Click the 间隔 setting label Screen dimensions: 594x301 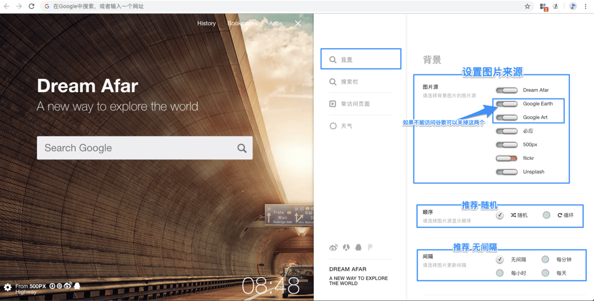coord(428,256)
